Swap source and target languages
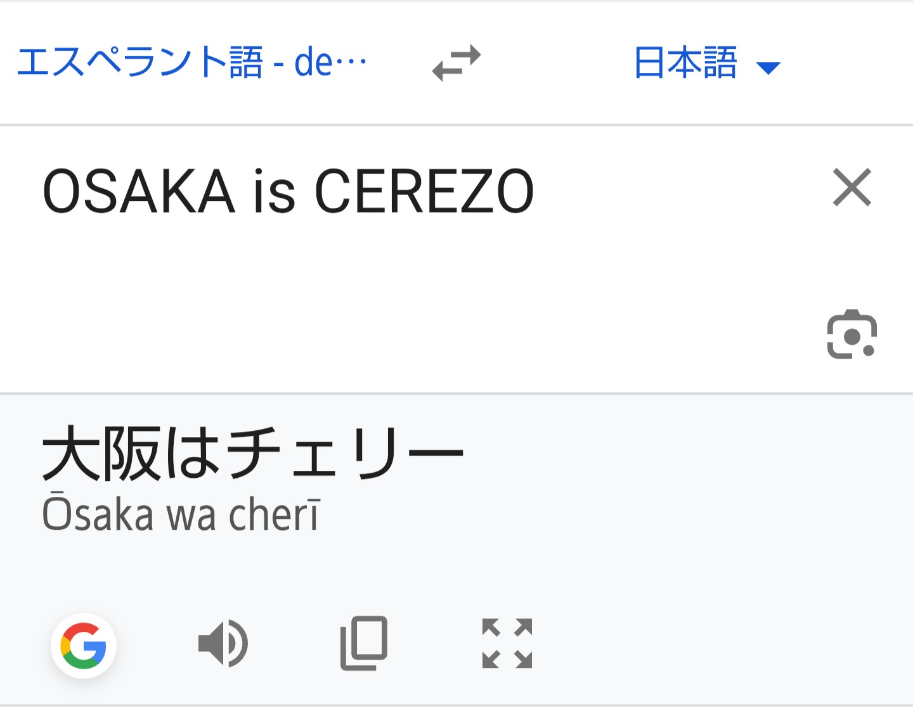This screenshot has height=711, width=913. (x=456, y=63)
